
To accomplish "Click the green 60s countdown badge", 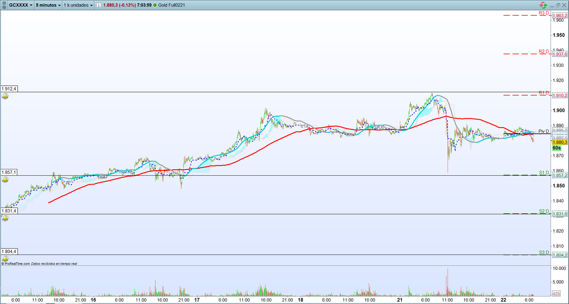I will pos(557,148).
